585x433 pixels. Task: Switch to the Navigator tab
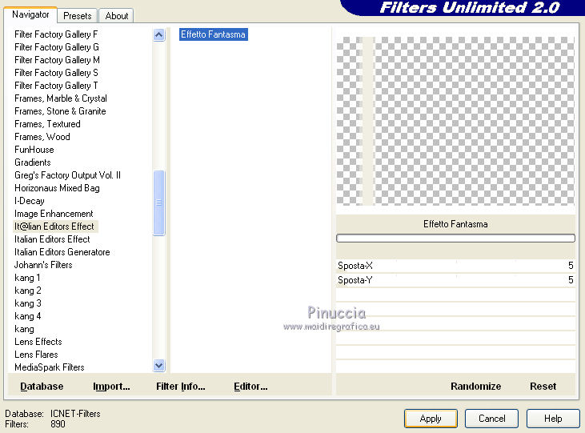(30, 14)
